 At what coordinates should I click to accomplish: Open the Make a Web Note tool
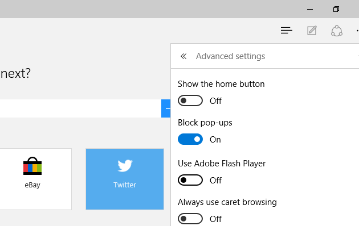click(x=312, y=30)
